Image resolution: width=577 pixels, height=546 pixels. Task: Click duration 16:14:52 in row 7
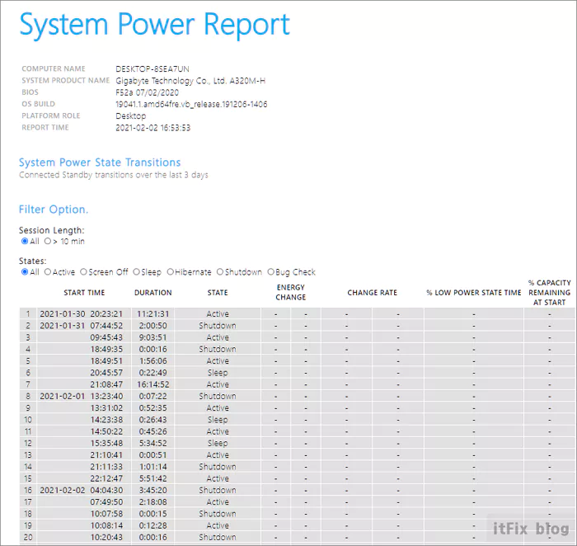tap(153, 384)
